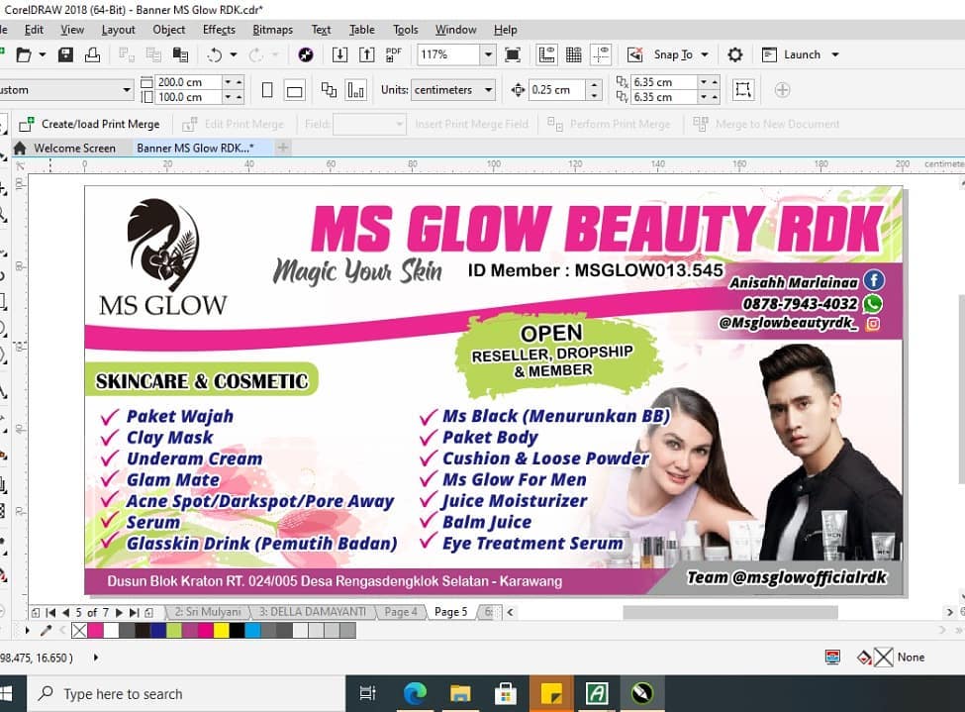
Task: Expand the status bar coordinates arrow
Action: pyautogui.click(x=95, y=658)
